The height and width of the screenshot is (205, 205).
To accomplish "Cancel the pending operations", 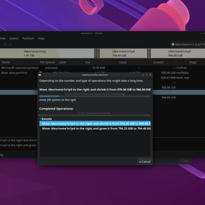I will pos(145,162).
